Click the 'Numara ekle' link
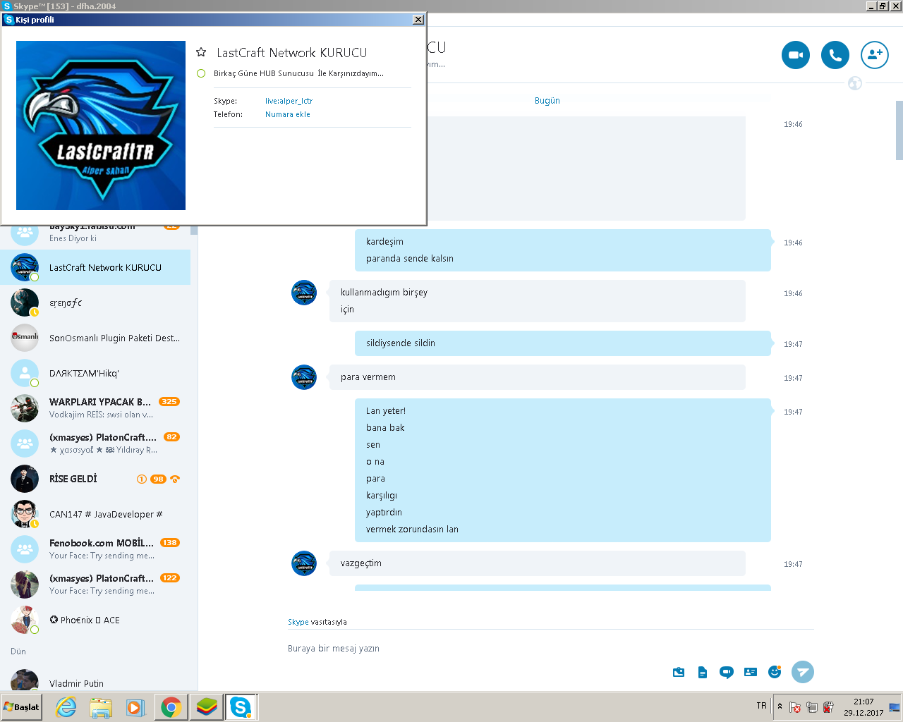Screen dimensions: 903x722 288,114
